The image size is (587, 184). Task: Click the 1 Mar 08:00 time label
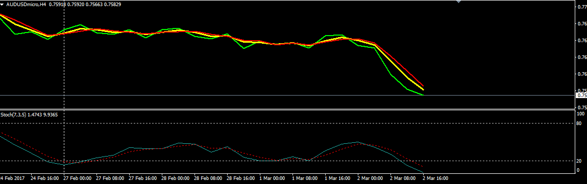pos(304,178)
